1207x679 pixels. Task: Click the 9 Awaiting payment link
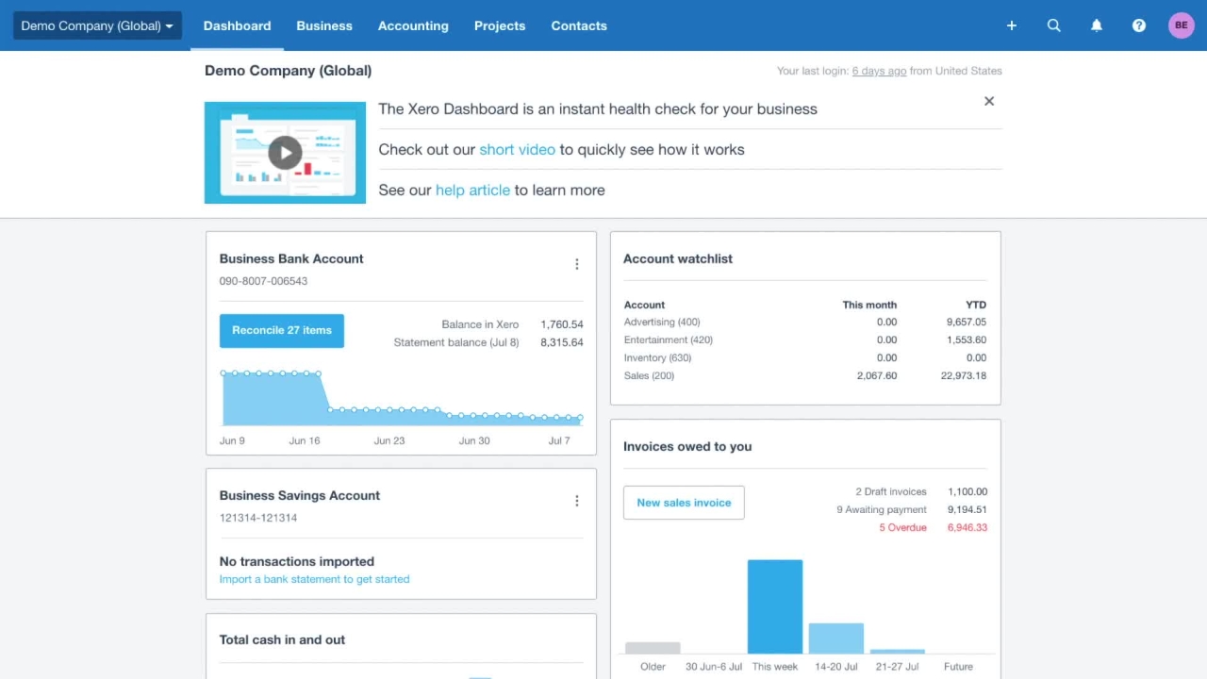point(882,509)
